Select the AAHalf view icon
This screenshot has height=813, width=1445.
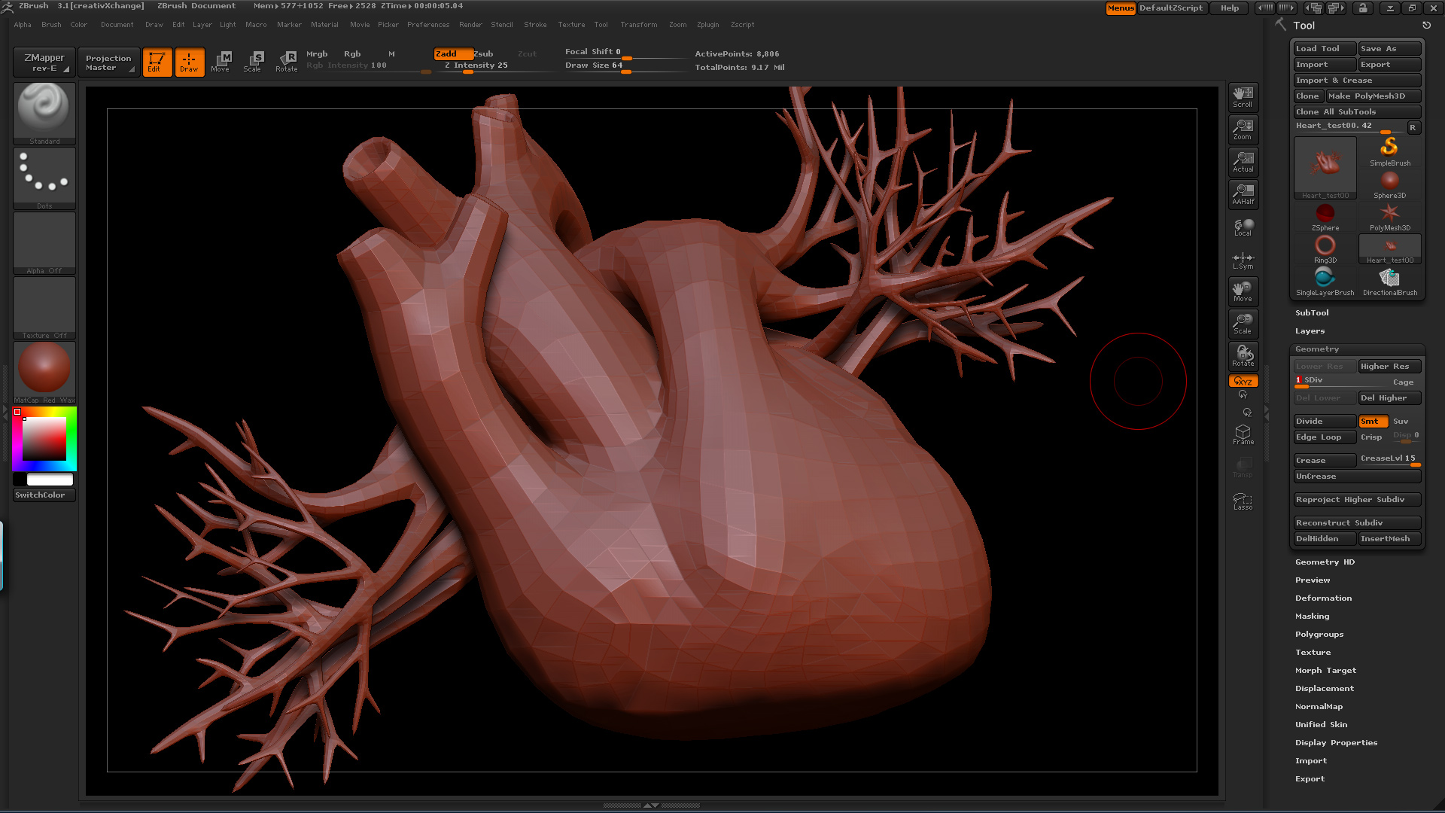click(1243, 193)
